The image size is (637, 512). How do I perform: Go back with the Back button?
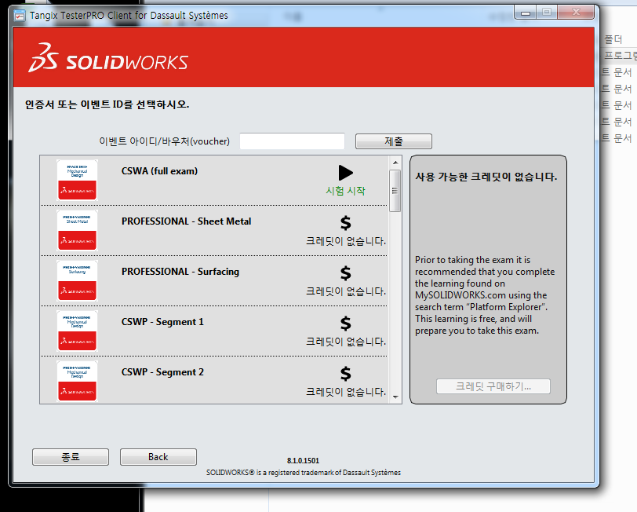click(x=158, y=457)
